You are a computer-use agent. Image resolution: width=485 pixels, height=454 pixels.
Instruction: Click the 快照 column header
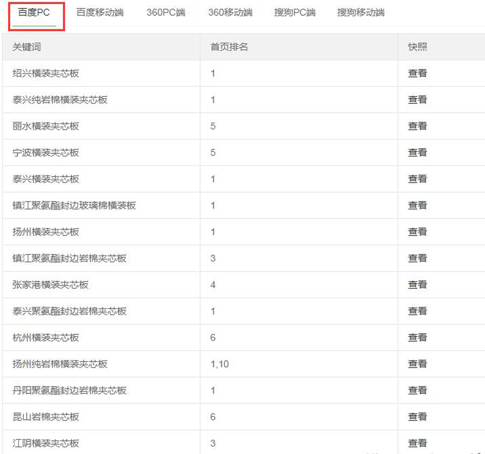click(417, 47)
